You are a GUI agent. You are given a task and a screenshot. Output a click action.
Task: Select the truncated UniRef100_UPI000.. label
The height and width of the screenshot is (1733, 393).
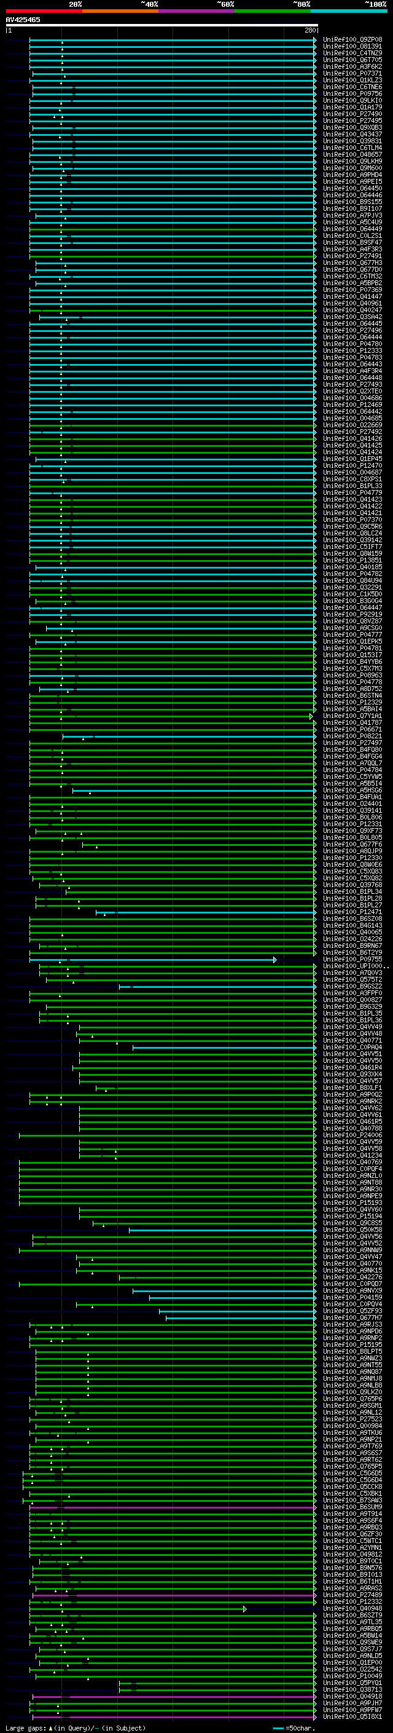pos(356,966)
